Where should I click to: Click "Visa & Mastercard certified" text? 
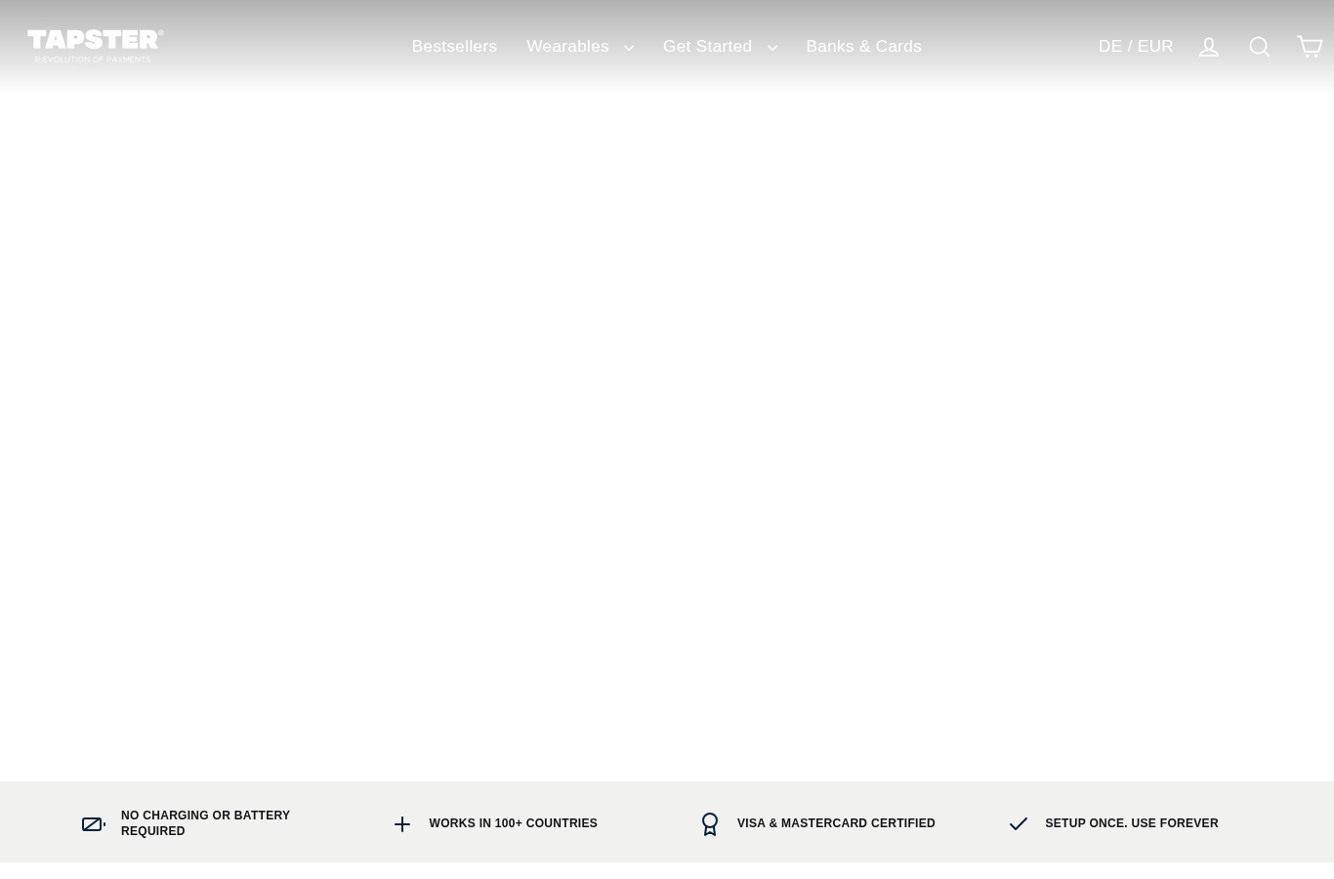click(836, 823)
